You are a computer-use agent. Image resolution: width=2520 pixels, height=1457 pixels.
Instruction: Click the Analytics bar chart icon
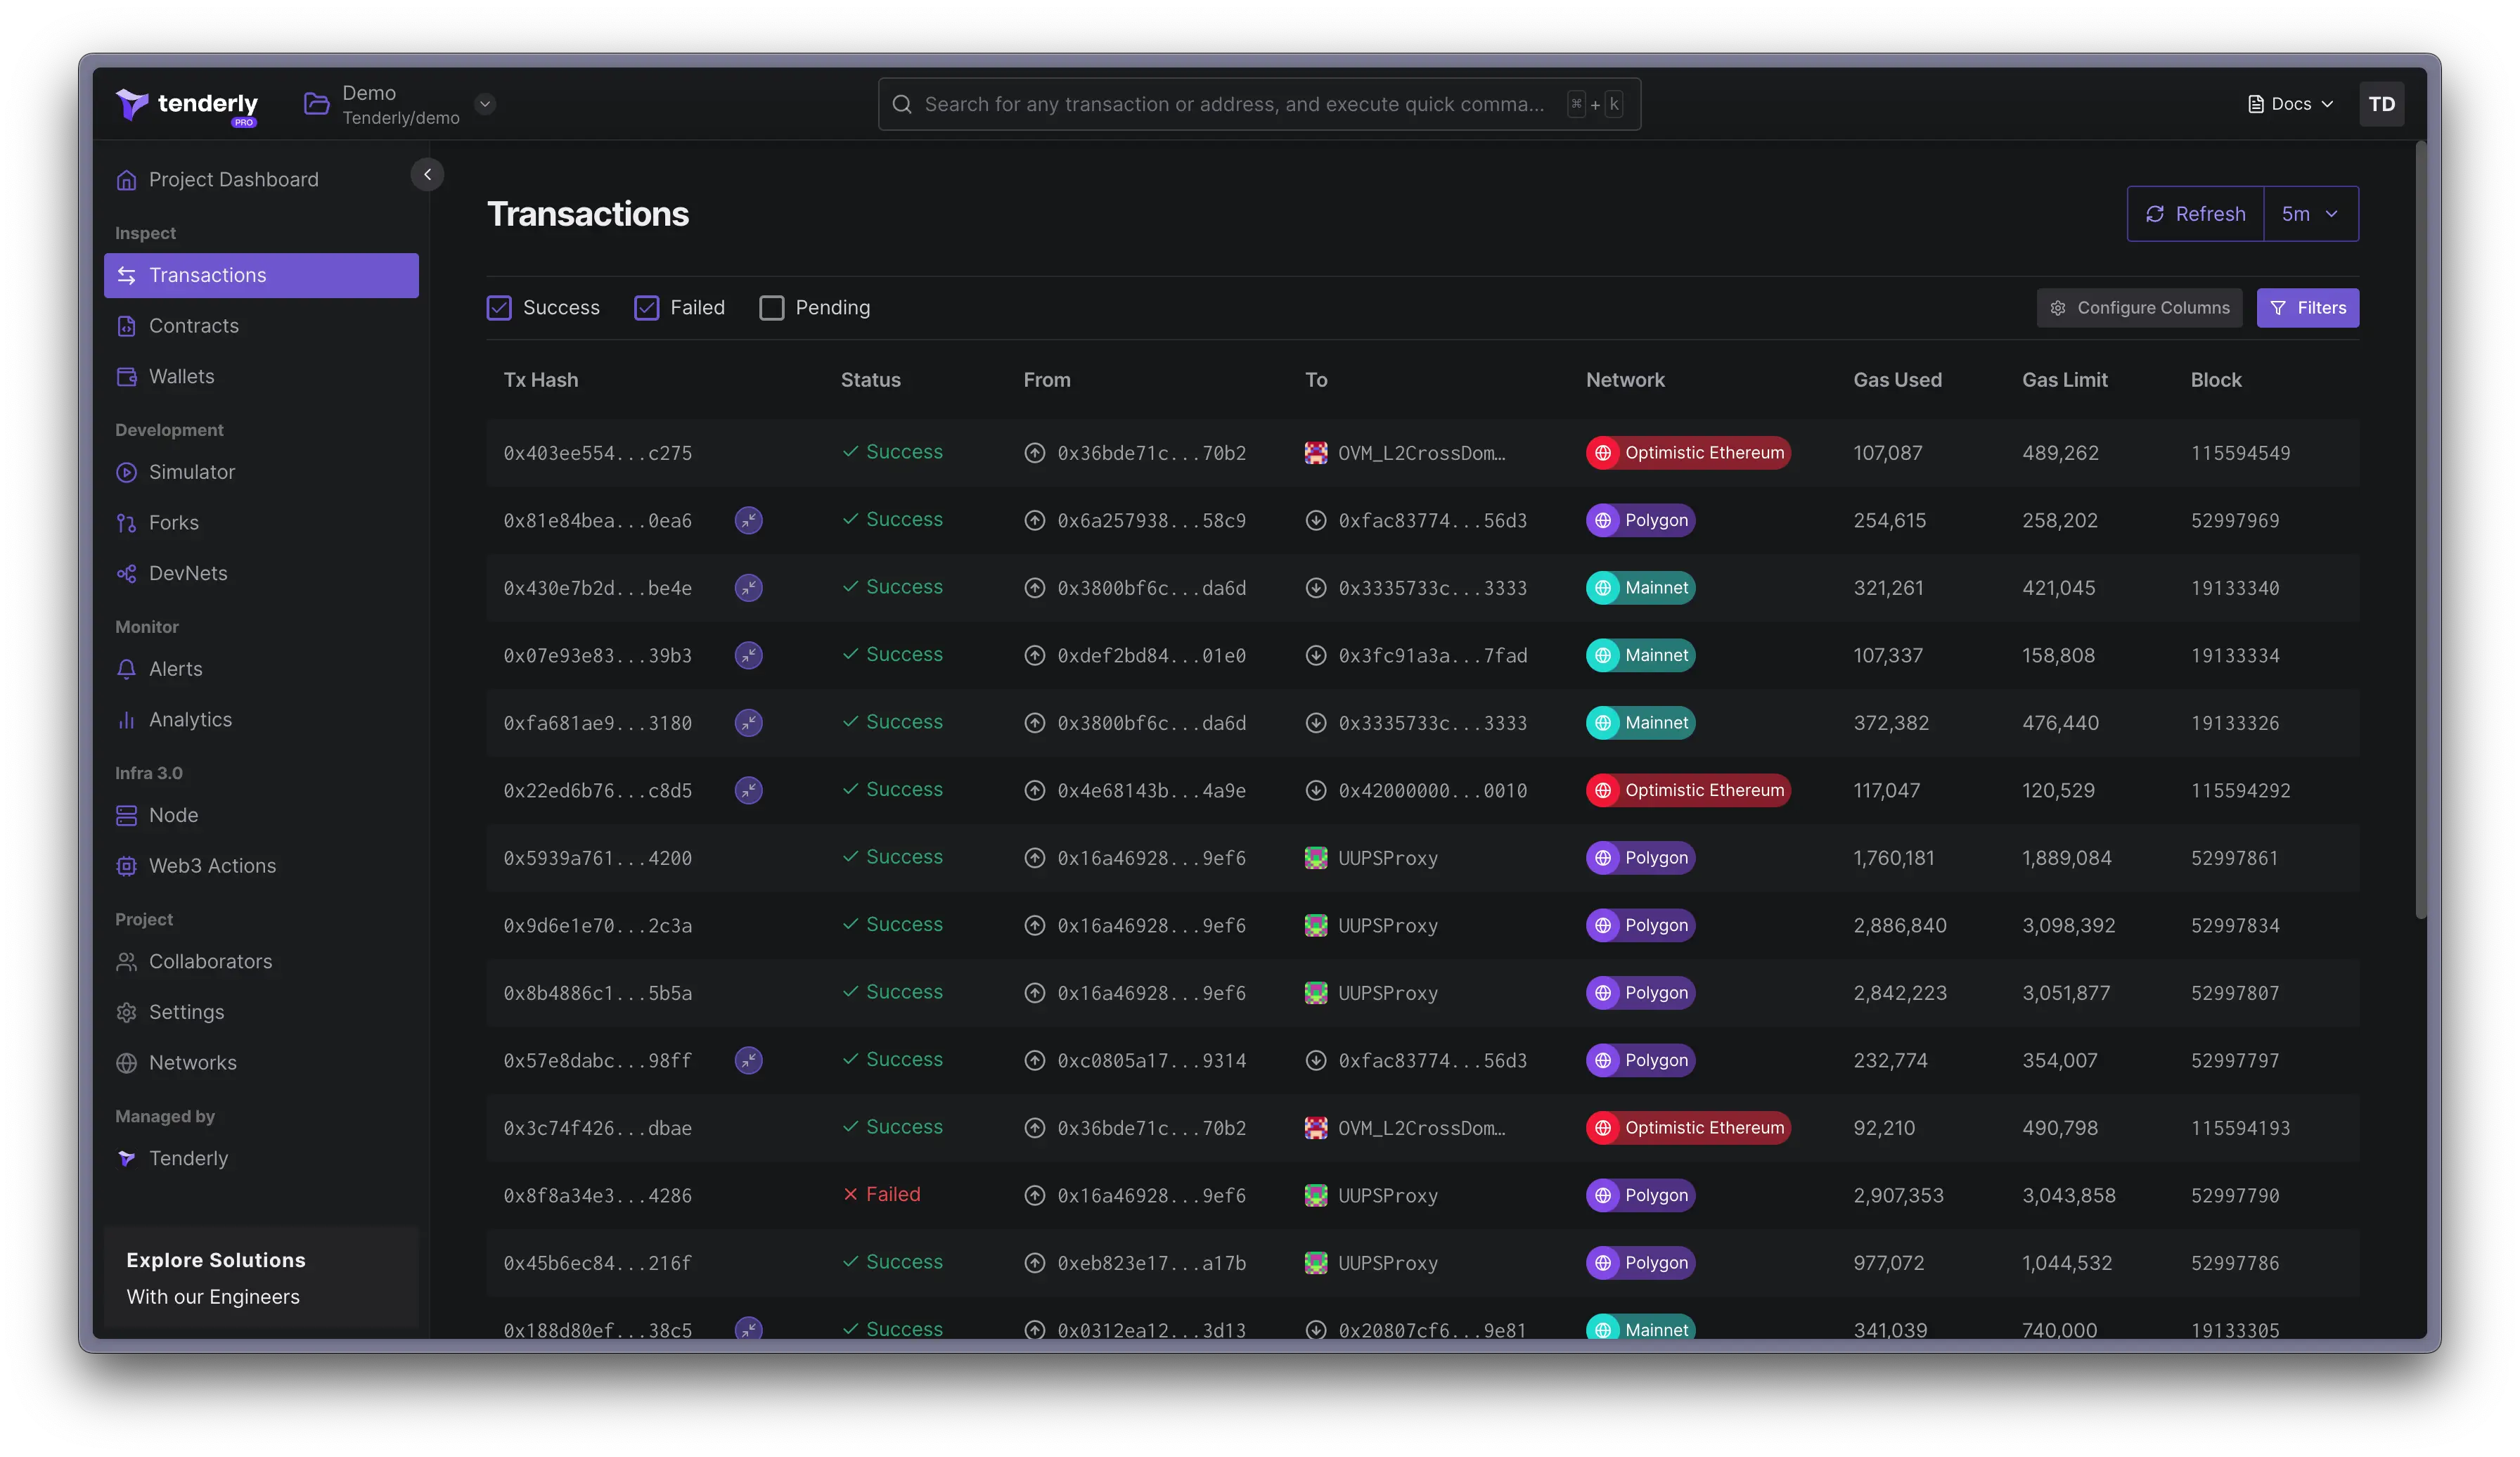click(x=126, y=720)
